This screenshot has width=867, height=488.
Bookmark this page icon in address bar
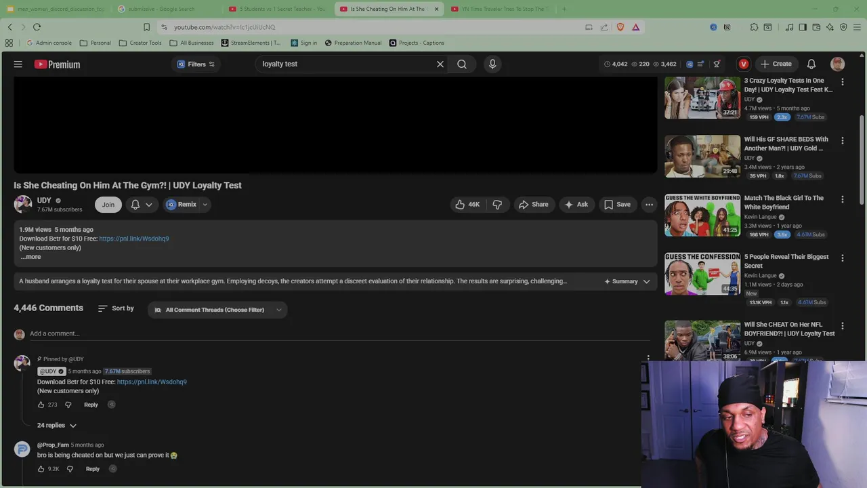[x=146, y=27]
